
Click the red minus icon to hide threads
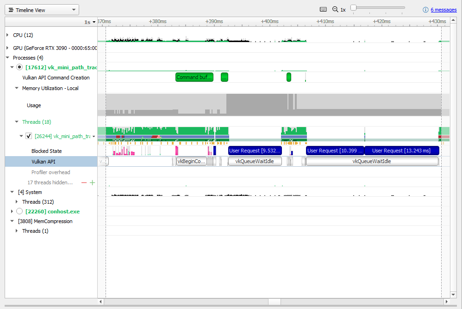tap(84, 182)
